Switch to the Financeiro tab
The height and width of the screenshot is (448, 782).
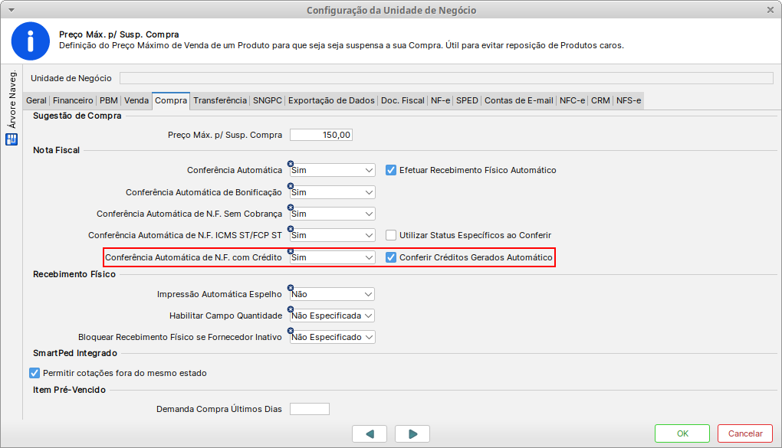73,100
